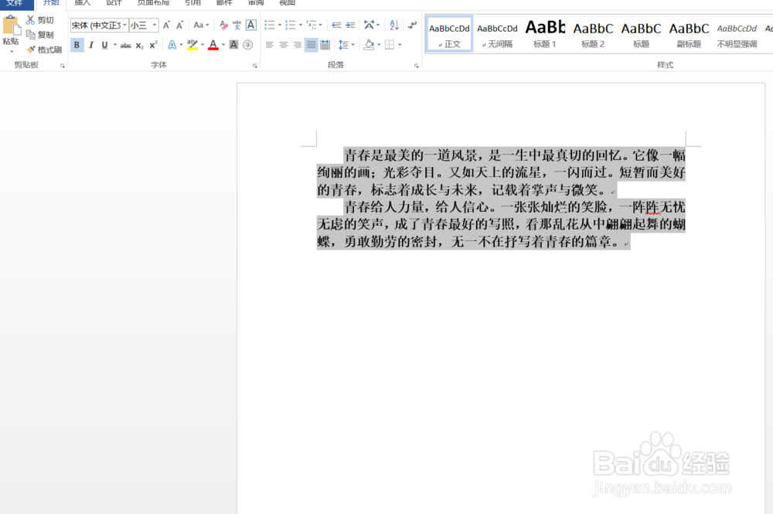Select the italic formatting icon

pyautogui.click(x=91, y=45)
